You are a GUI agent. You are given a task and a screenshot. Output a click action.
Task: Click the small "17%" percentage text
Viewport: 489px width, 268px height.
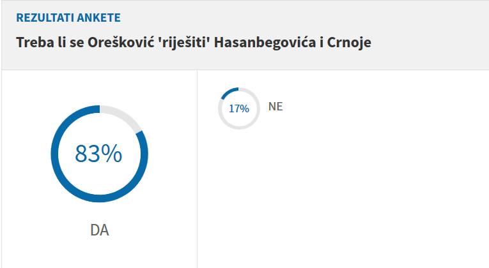239,108
